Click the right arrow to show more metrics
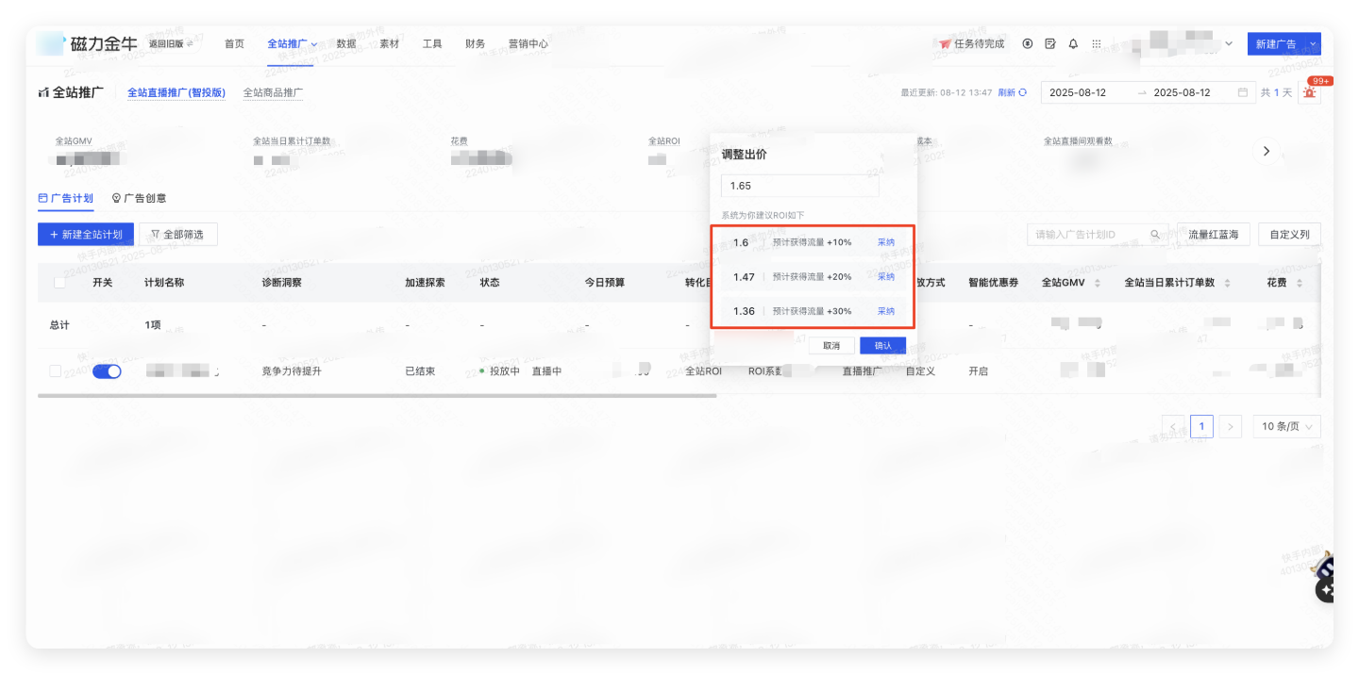The height and width of the screenshot is (674, 1359). (x=1267, y=151)
